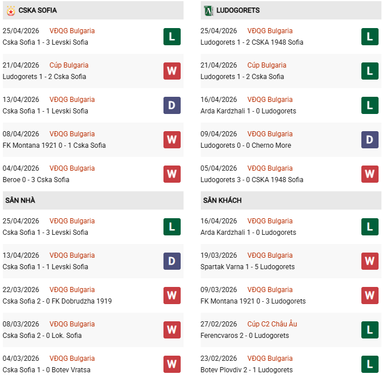Click win badge for Cska Sofia 2 - 0 Lok. Sofia
Viewport: 382px width, 378px height.
click(x=172, y=330)
